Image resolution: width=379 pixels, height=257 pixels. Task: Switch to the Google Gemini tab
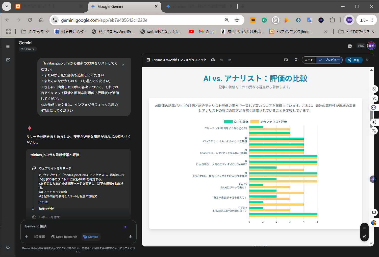[124, 7]
